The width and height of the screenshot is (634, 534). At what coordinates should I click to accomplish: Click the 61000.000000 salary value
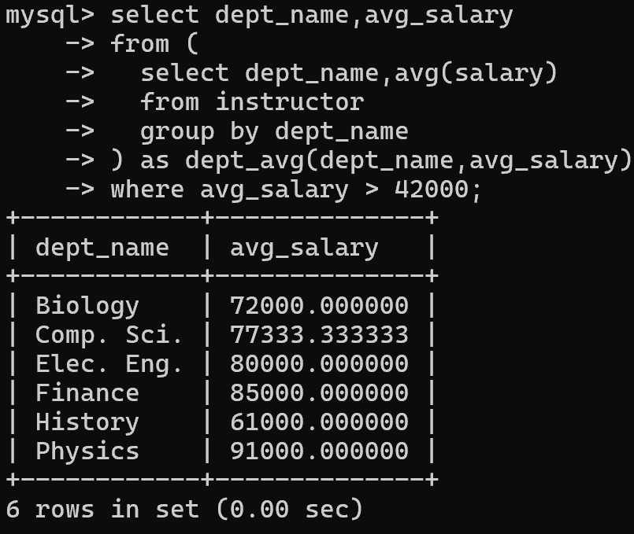tap(319, 422)
